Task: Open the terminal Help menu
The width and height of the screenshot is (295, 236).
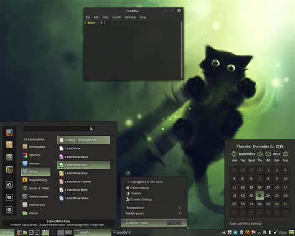Action: click(143, 17)
